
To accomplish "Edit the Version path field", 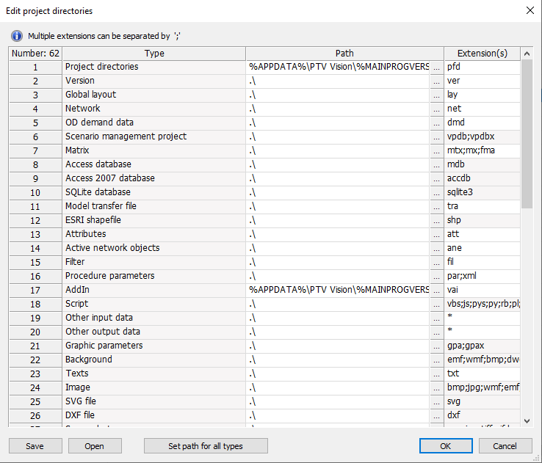I will [338, 81].
